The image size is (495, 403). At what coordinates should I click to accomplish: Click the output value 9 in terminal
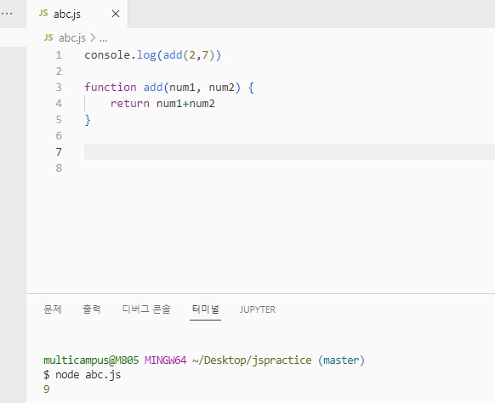coord(47,389)
